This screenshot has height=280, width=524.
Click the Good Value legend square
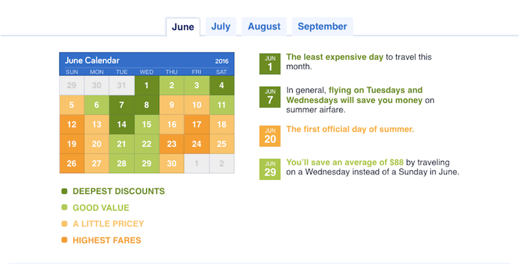coord(64,207)
